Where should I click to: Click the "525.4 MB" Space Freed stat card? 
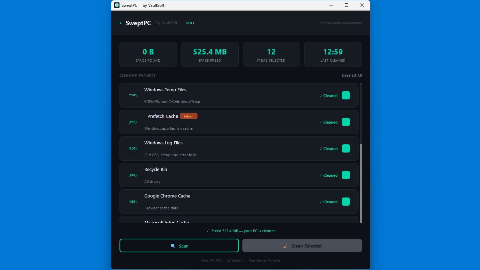210,54
